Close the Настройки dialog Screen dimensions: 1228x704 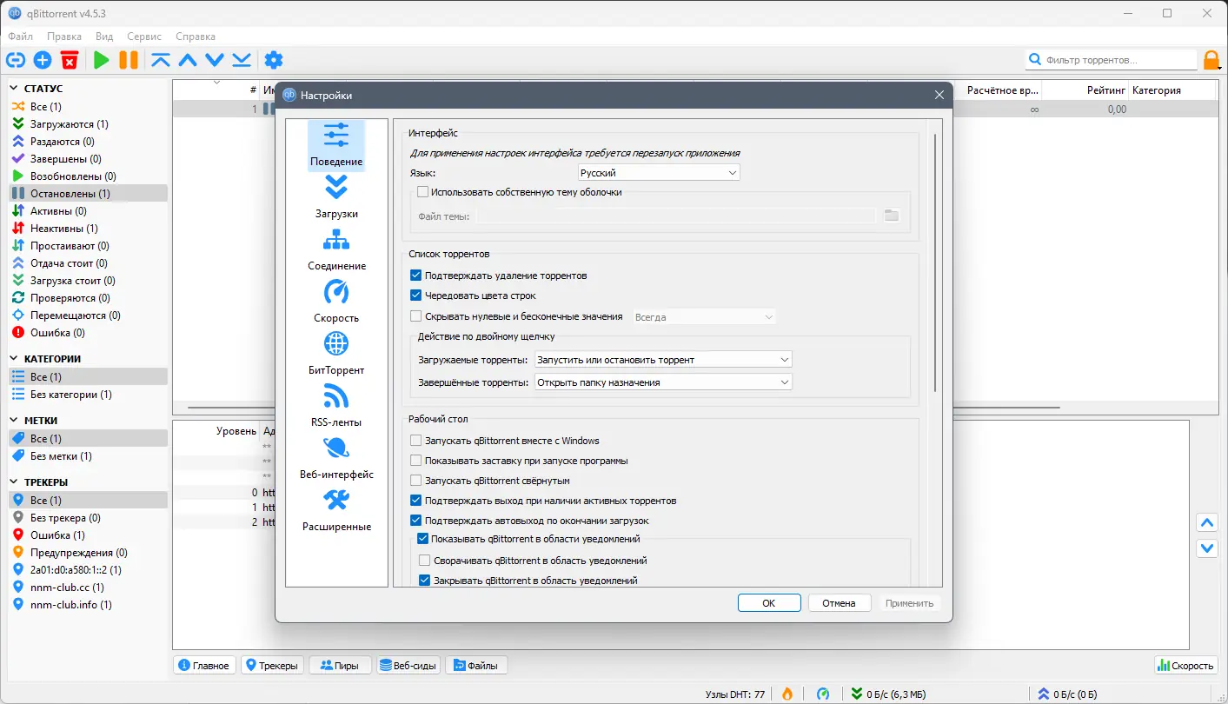pos(939,96)
